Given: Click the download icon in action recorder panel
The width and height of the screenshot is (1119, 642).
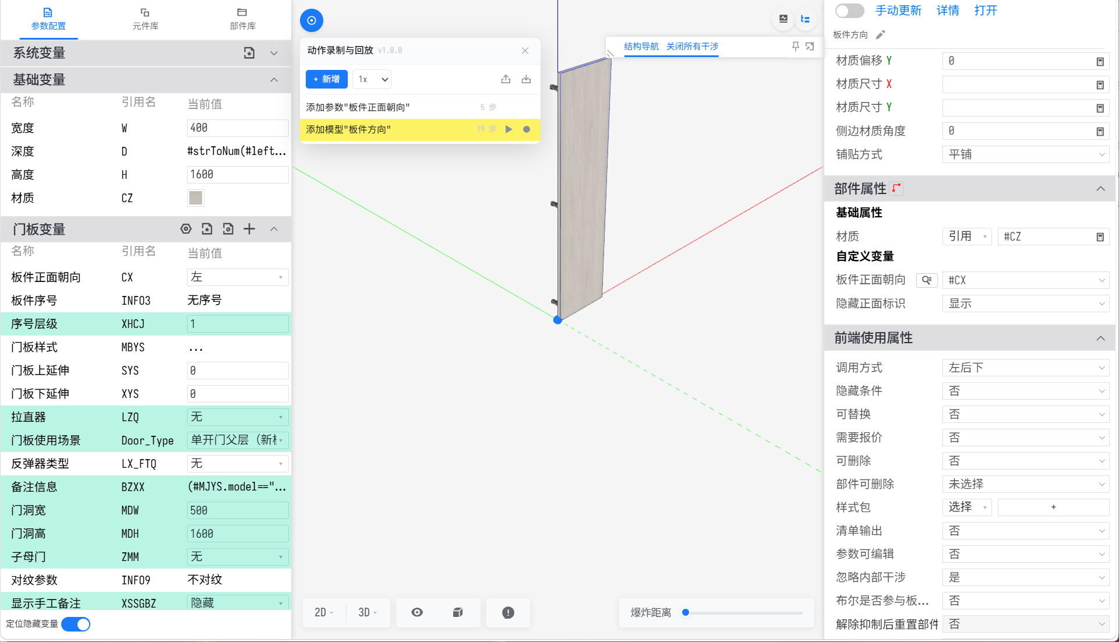Looking at the screenshot, I should (526, 79).
